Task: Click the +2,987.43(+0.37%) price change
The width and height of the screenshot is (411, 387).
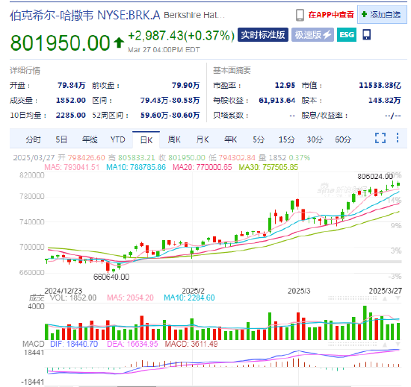Action: 181,36
